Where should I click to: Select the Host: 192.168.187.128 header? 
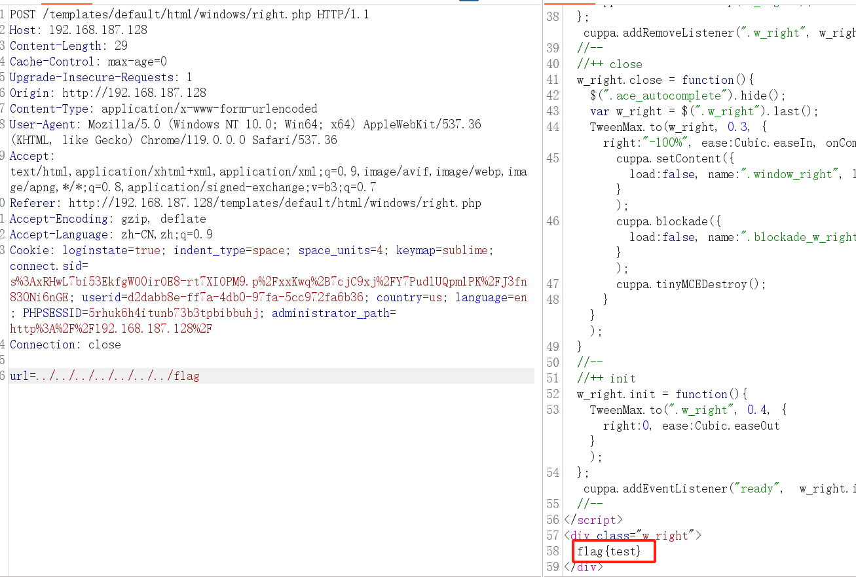click(79, 29)
